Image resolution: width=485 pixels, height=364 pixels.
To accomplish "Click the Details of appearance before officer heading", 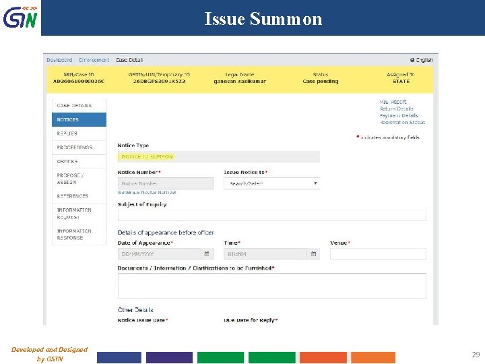I will [166, 233].
